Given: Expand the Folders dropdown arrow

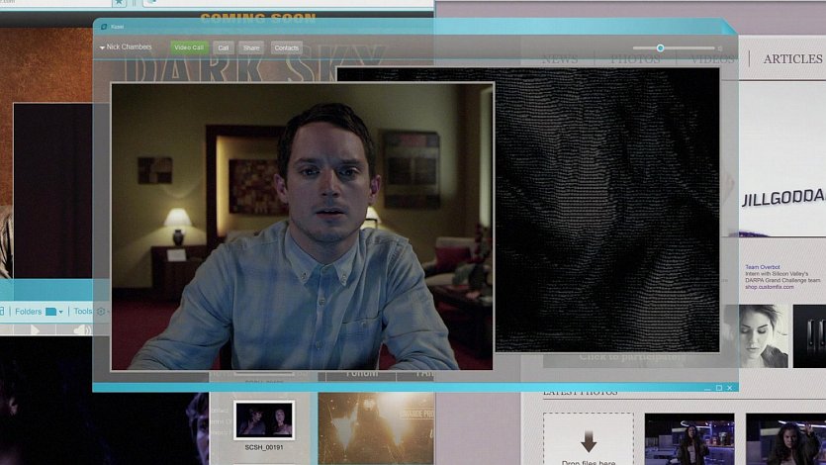Looking at the screenshot, I should point(61,312).
